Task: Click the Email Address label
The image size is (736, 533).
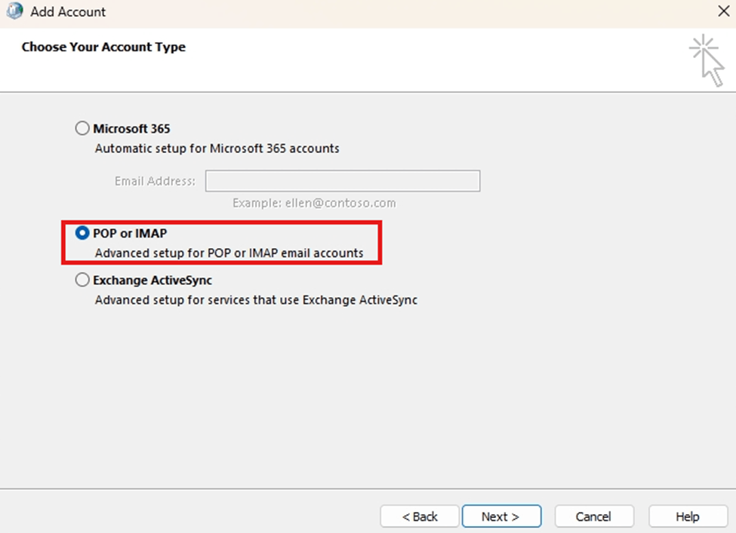Action: click(154, 181)
